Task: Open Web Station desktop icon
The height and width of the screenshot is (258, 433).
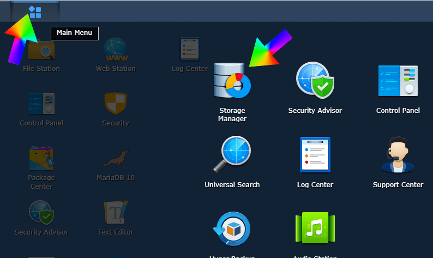Action: point(116,50)
